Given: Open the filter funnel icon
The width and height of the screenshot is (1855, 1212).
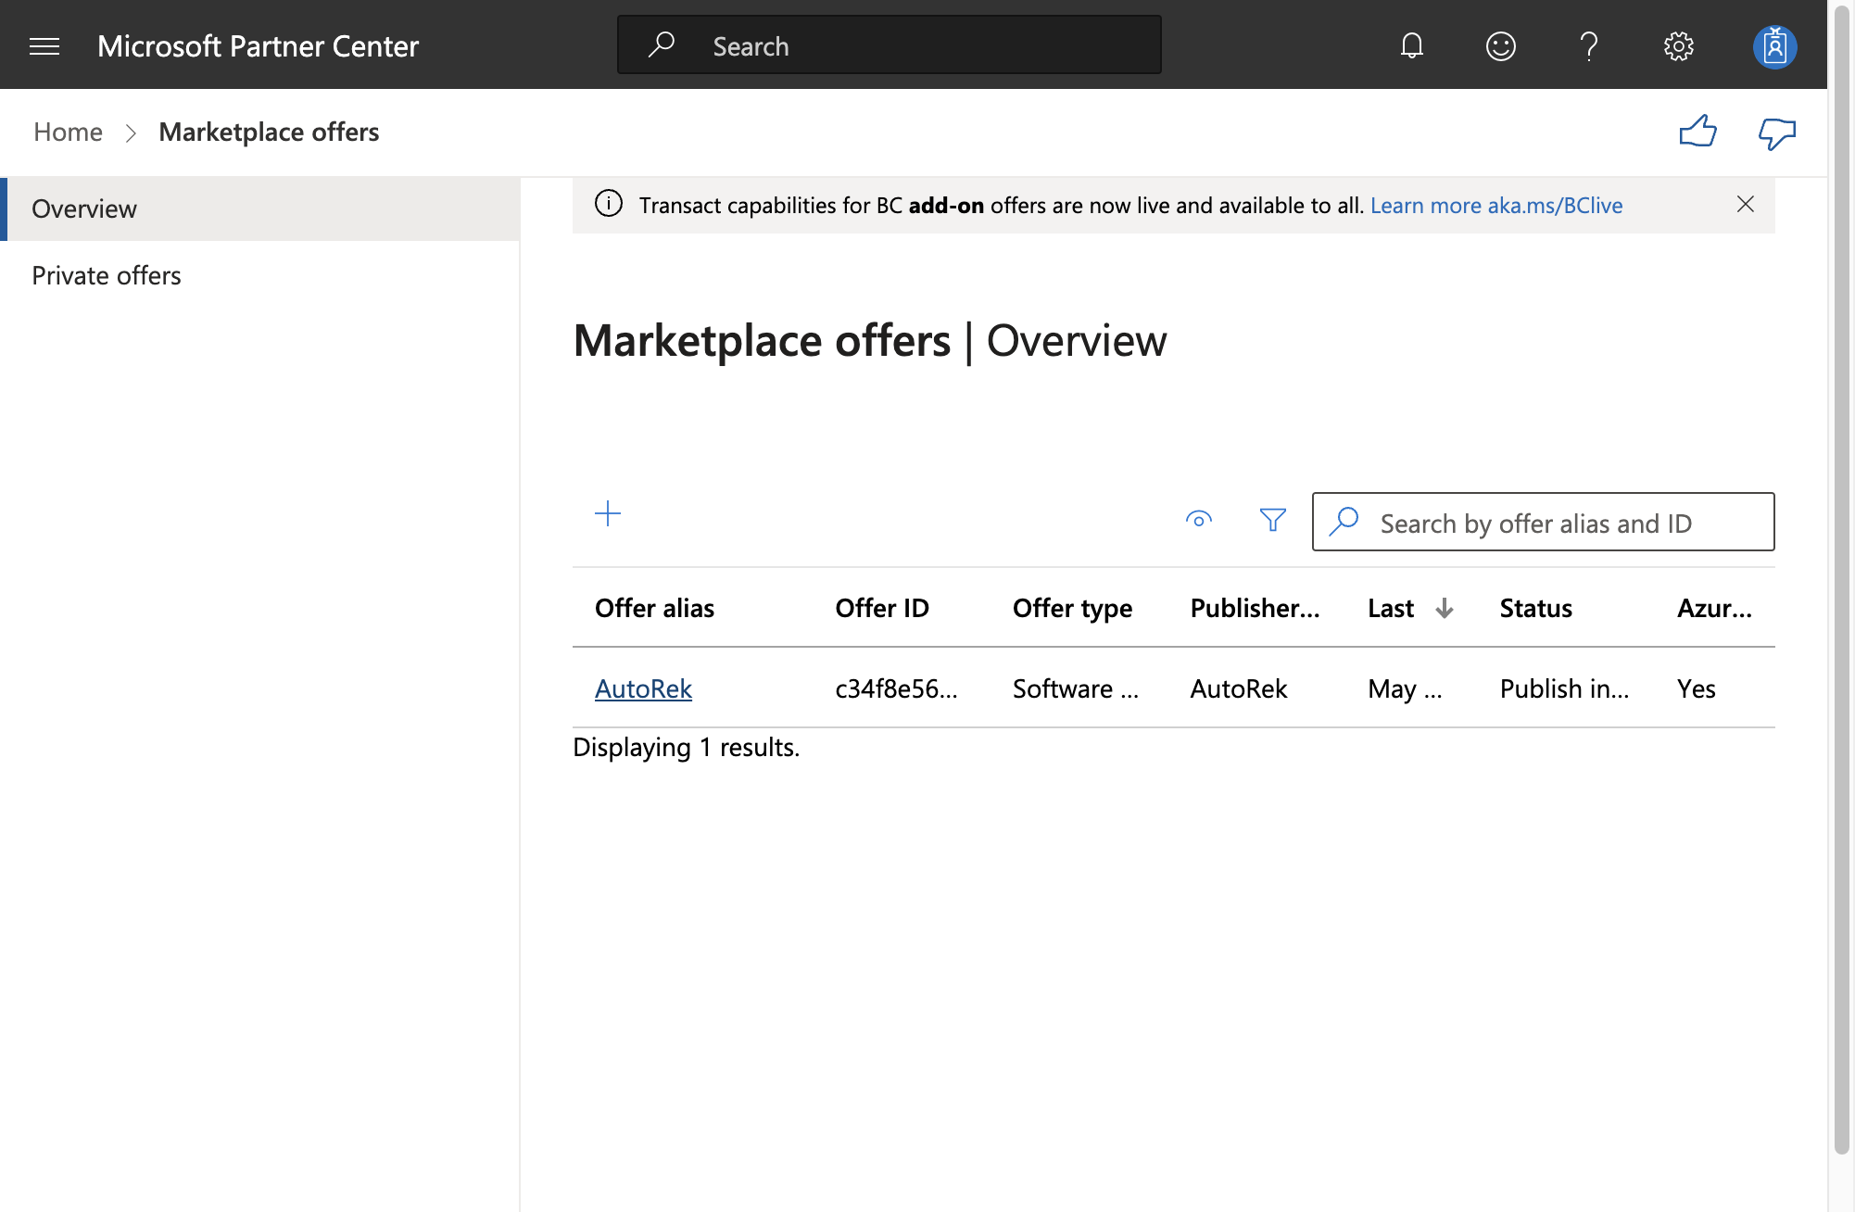Looking at the screenshot, I should point(1273,520).
